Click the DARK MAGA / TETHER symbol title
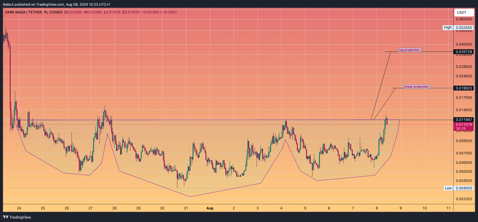Image resolution: width=478 pixels, height=222 pixels. 23,12
